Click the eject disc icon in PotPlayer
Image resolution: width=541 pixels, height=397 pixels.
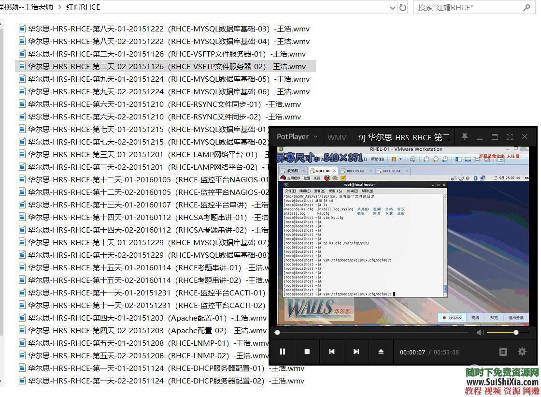[x=381, y=352]
